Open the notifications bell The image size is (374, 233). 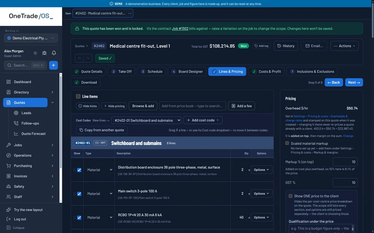click(54, 53)
